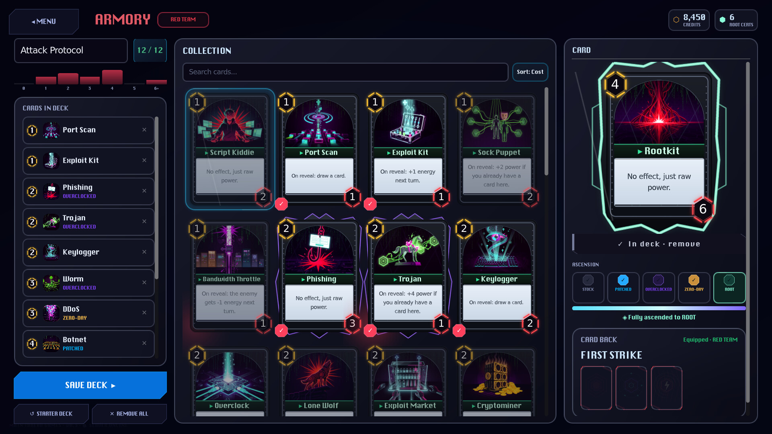Click the ascension progress bar
Viewport: 772px width, 434px height.
click(659, 308)
